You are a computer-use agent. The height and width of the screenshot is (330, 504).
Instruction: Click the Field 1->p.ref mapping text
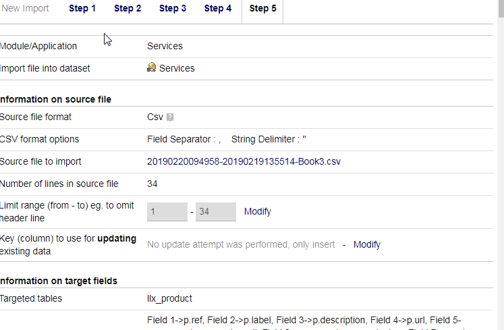tap(176, 321)
